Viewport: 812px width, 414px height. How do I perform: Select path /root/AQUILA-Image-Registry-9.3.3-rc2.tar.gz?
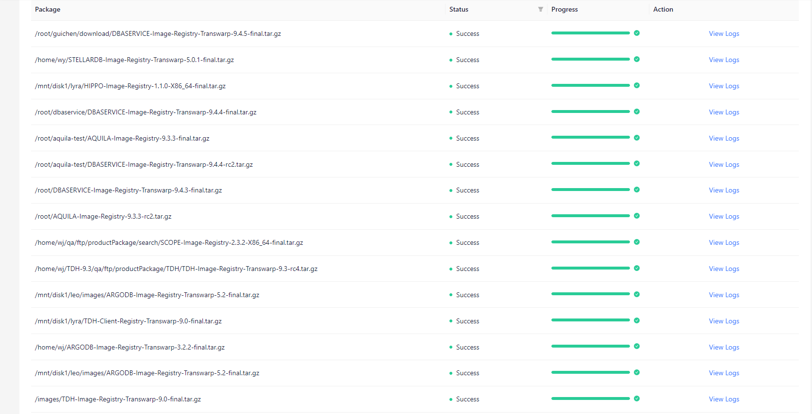pos(103,216)
